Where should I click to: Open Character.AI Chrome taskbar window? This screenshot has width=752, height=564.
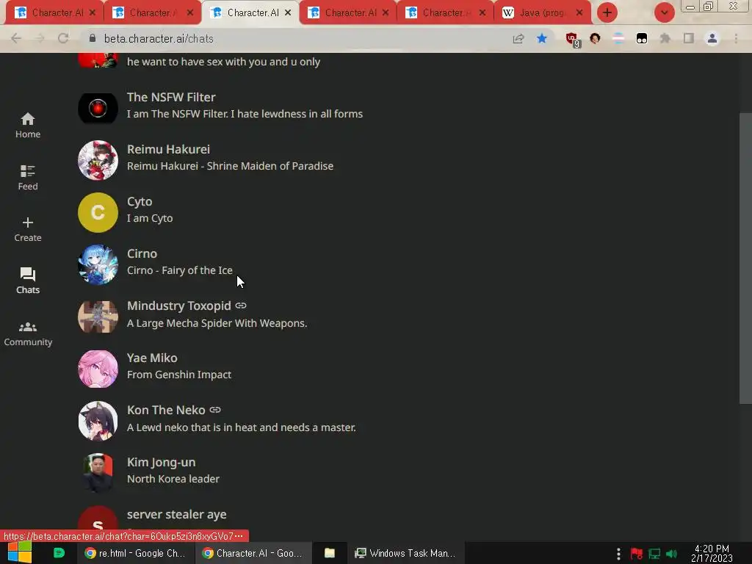click(x=253, y=554)
